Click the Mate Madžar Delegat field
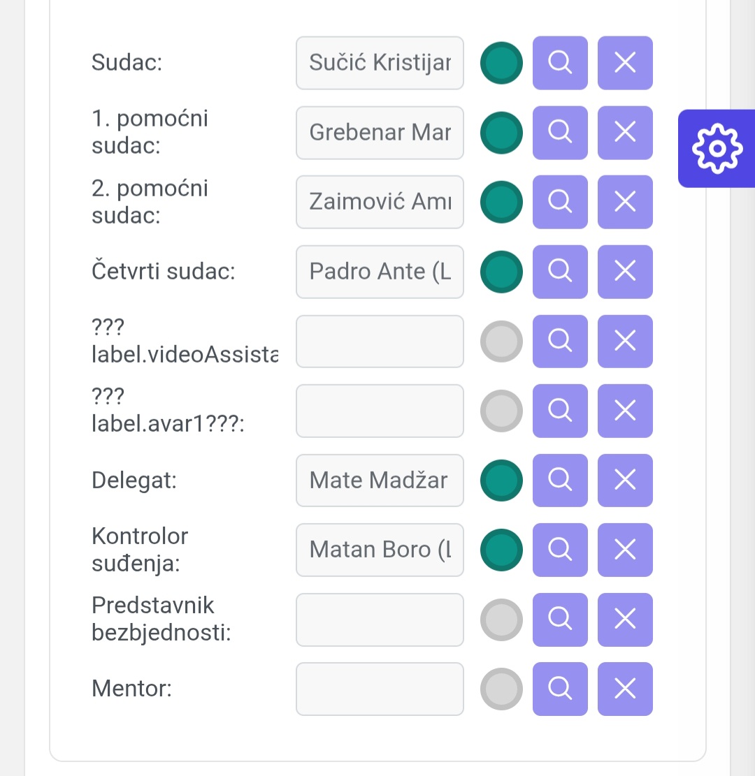This screenshot has width=755, height=776. pos(380,480)
